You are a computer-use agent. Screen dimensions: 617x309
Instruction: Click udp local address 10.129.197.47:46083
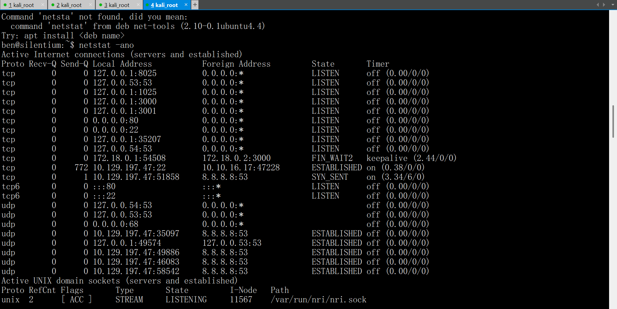coord(136,262)
